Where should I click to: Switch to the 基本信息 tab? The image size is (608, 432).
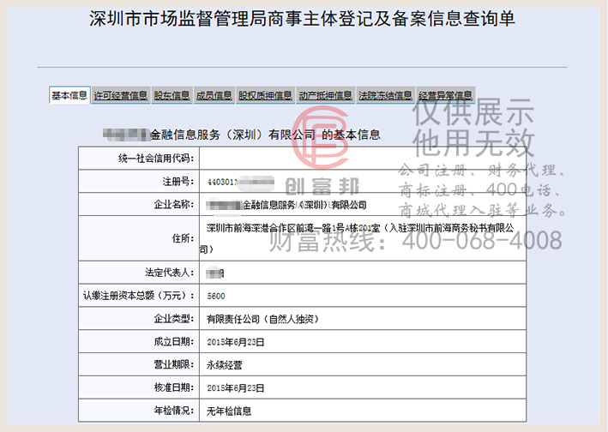(x=69, y=95)
